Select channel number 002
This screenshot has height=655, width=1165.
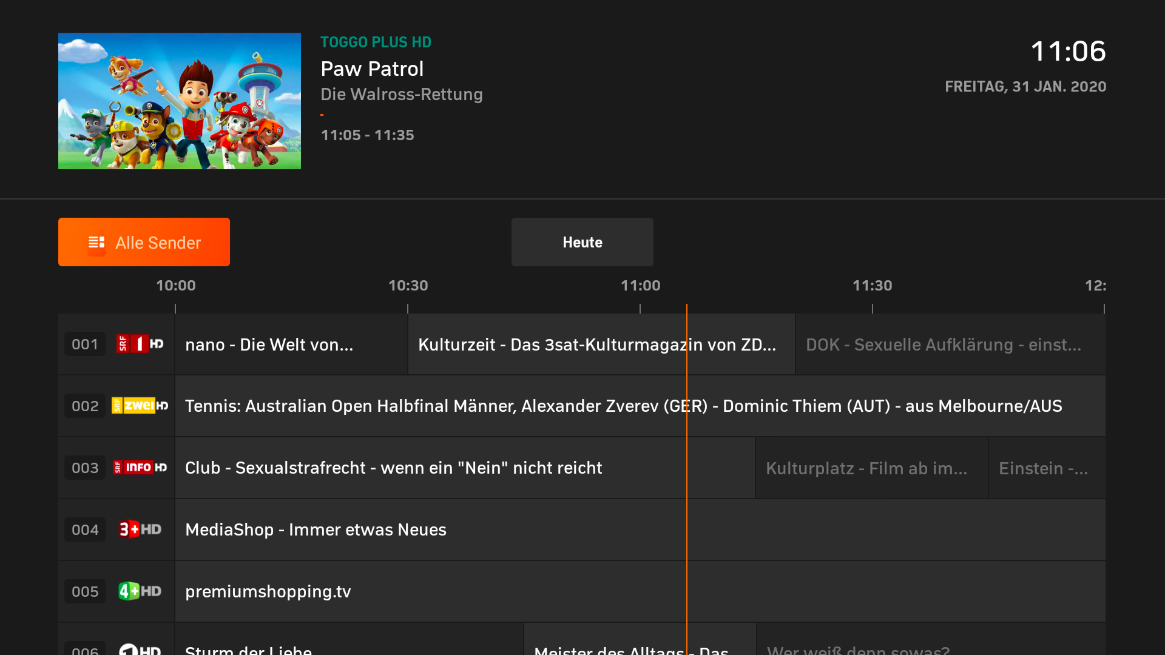pyautogui.click(x=85, y=406)
